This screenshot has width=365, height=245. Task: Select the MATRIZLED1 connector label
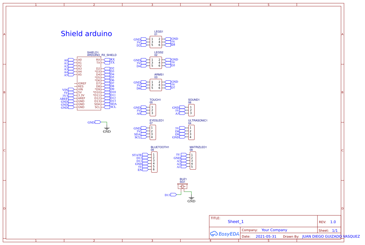pyautogui.click(x=198, y=147)
